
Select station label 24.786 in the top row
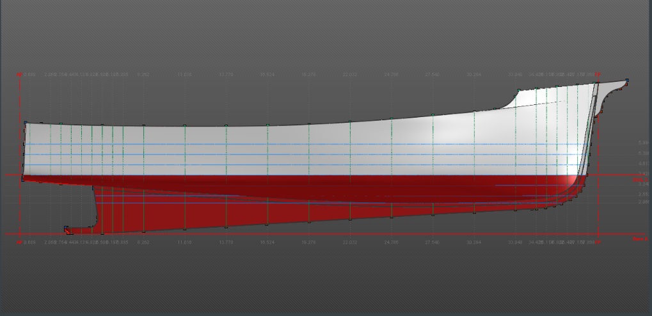pyautogui.click(x=391, y=75)
